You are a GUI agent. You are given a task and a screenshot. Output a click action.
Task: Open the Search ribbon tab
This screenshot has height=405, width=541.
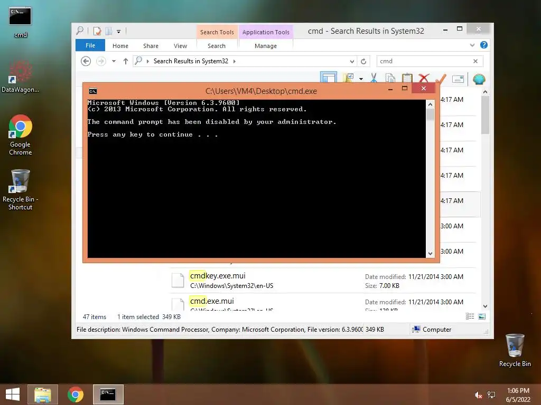216,46
